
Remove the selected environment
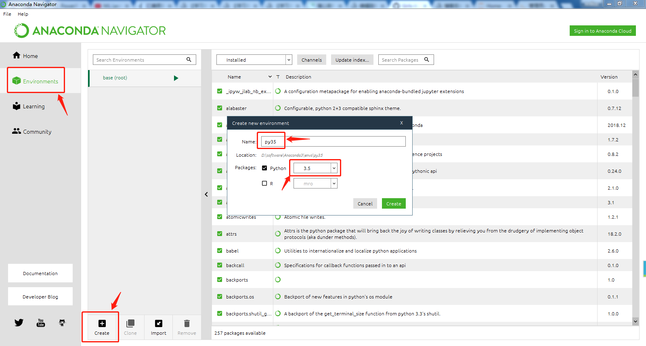(187, 327)
